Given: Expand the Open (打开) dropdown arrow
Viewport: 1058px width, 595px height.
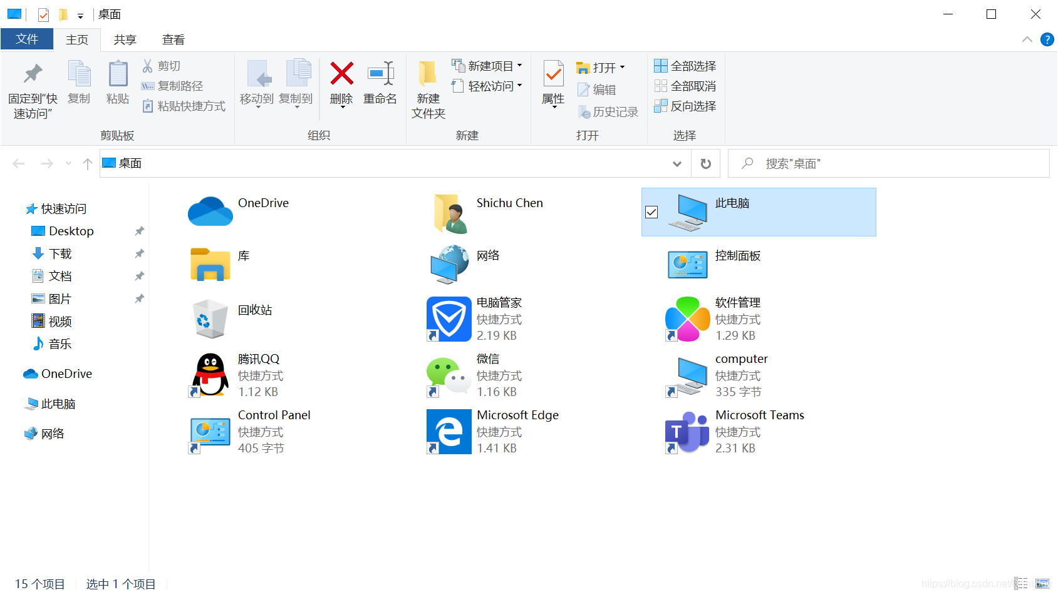Looking at the screenshot, I should (622, 67).
